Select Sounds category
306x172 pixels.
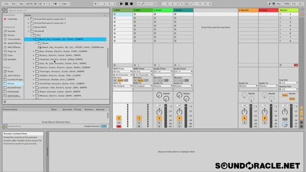[x=11, y=31]
